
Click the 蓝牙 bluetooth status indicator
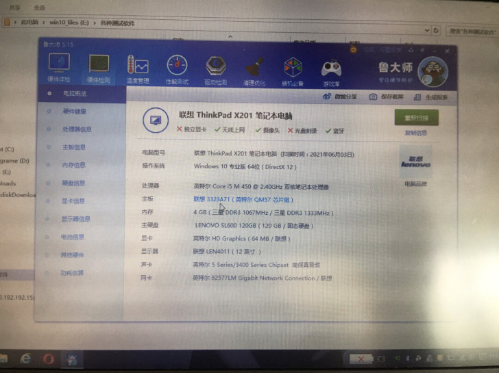[334, 131]
